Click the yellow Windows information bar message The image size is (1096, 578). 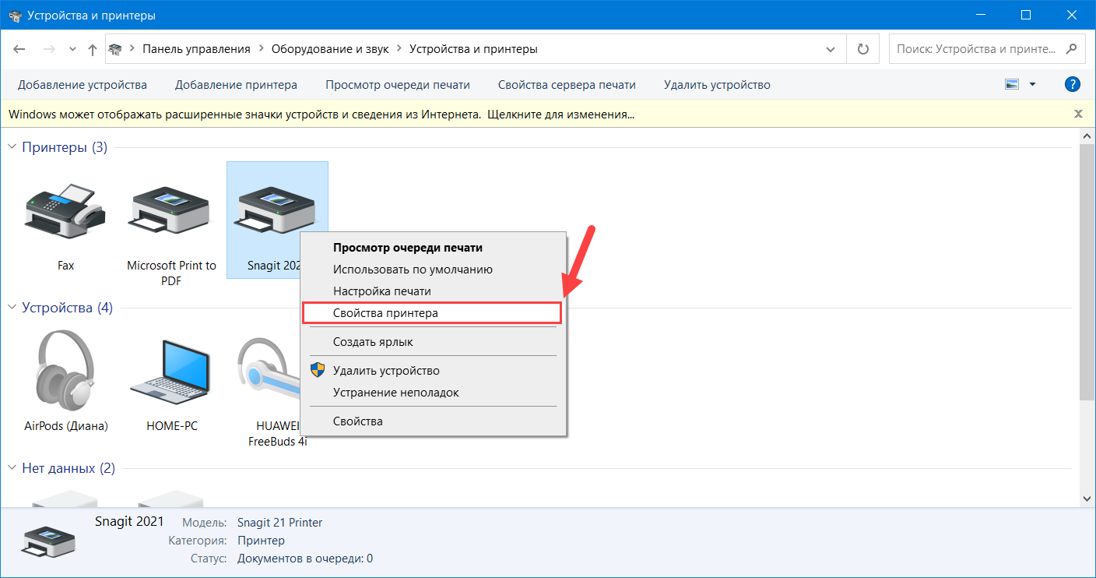click(x=321, y=115)
